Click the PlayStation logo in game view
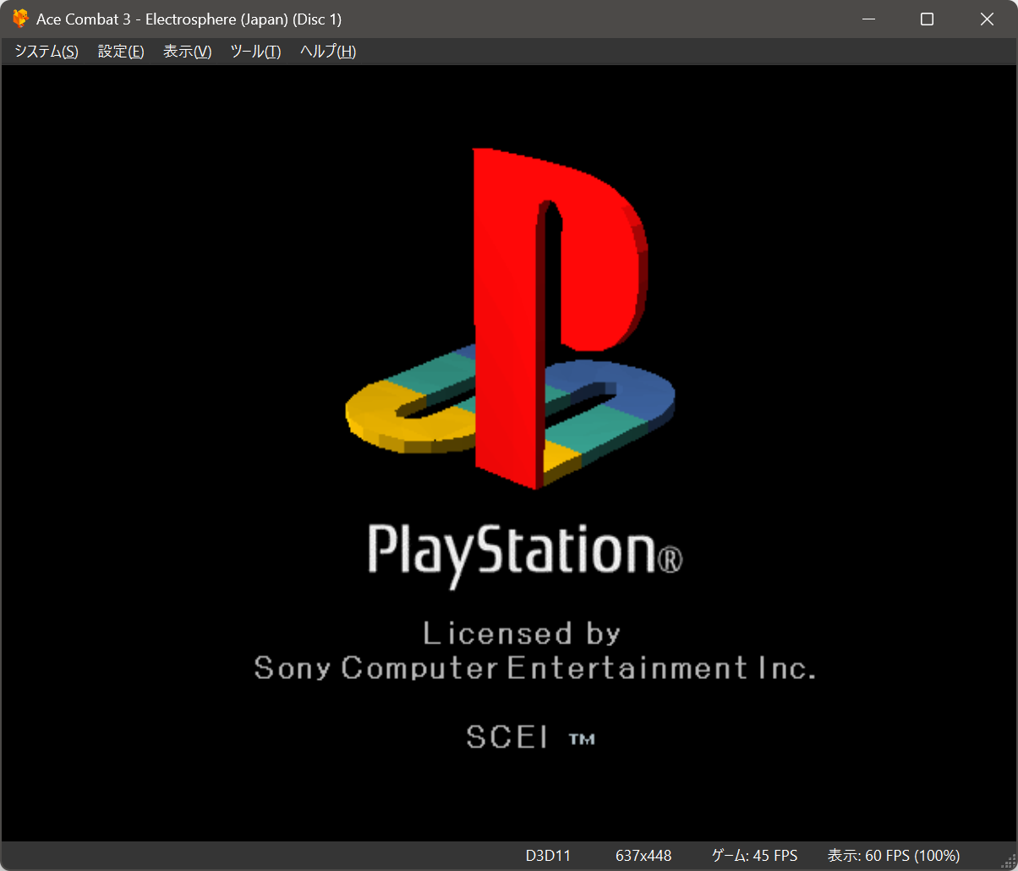The height and width of the screenshot is (871, 1018). tap(511, 319)
